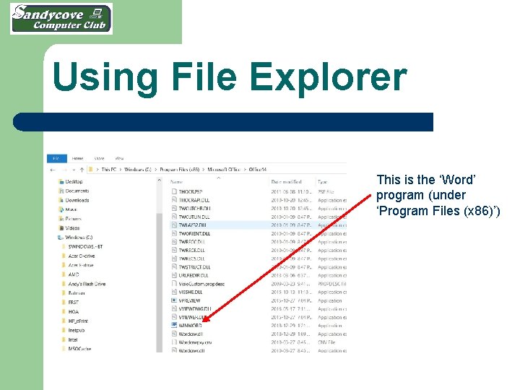Select 'This PC' in the address breadcrumb
The height and width of the screenshot is (390, 520).
click(109, 170)
